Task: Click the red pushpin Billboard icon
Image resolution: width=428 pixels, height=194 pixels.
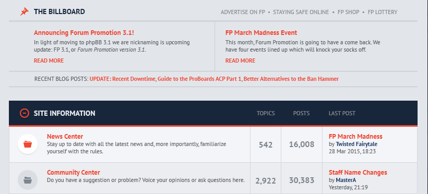Action: point(25,11)
